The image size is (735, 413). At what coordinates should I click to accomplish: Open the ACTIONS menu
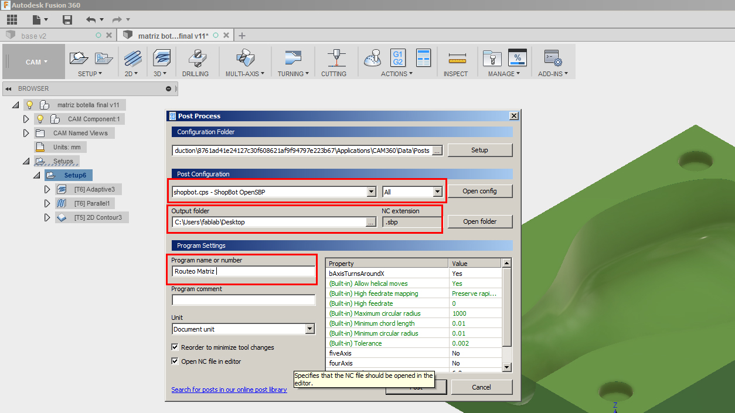(x=396, y=74)
